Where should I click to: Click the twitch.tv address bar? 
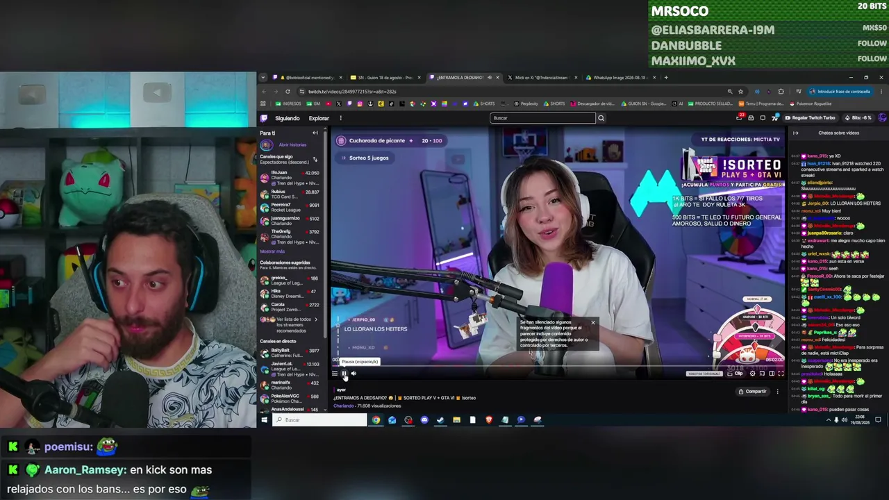514,92
